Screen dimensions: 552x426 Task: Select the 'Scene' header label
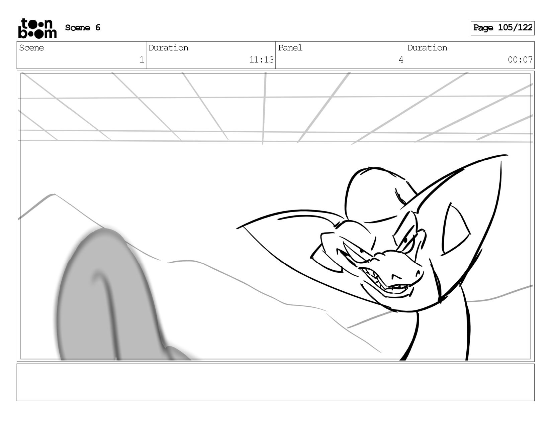[x=31, y=48]
